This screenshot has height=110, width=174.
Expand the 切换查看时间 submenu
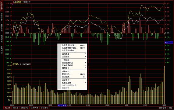(85, 65)
